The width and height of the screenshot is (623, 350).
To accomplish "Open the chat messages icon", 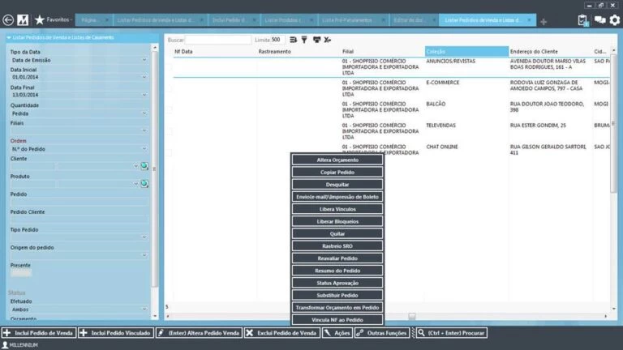I will pyautogui.click(x=600, y=20).
